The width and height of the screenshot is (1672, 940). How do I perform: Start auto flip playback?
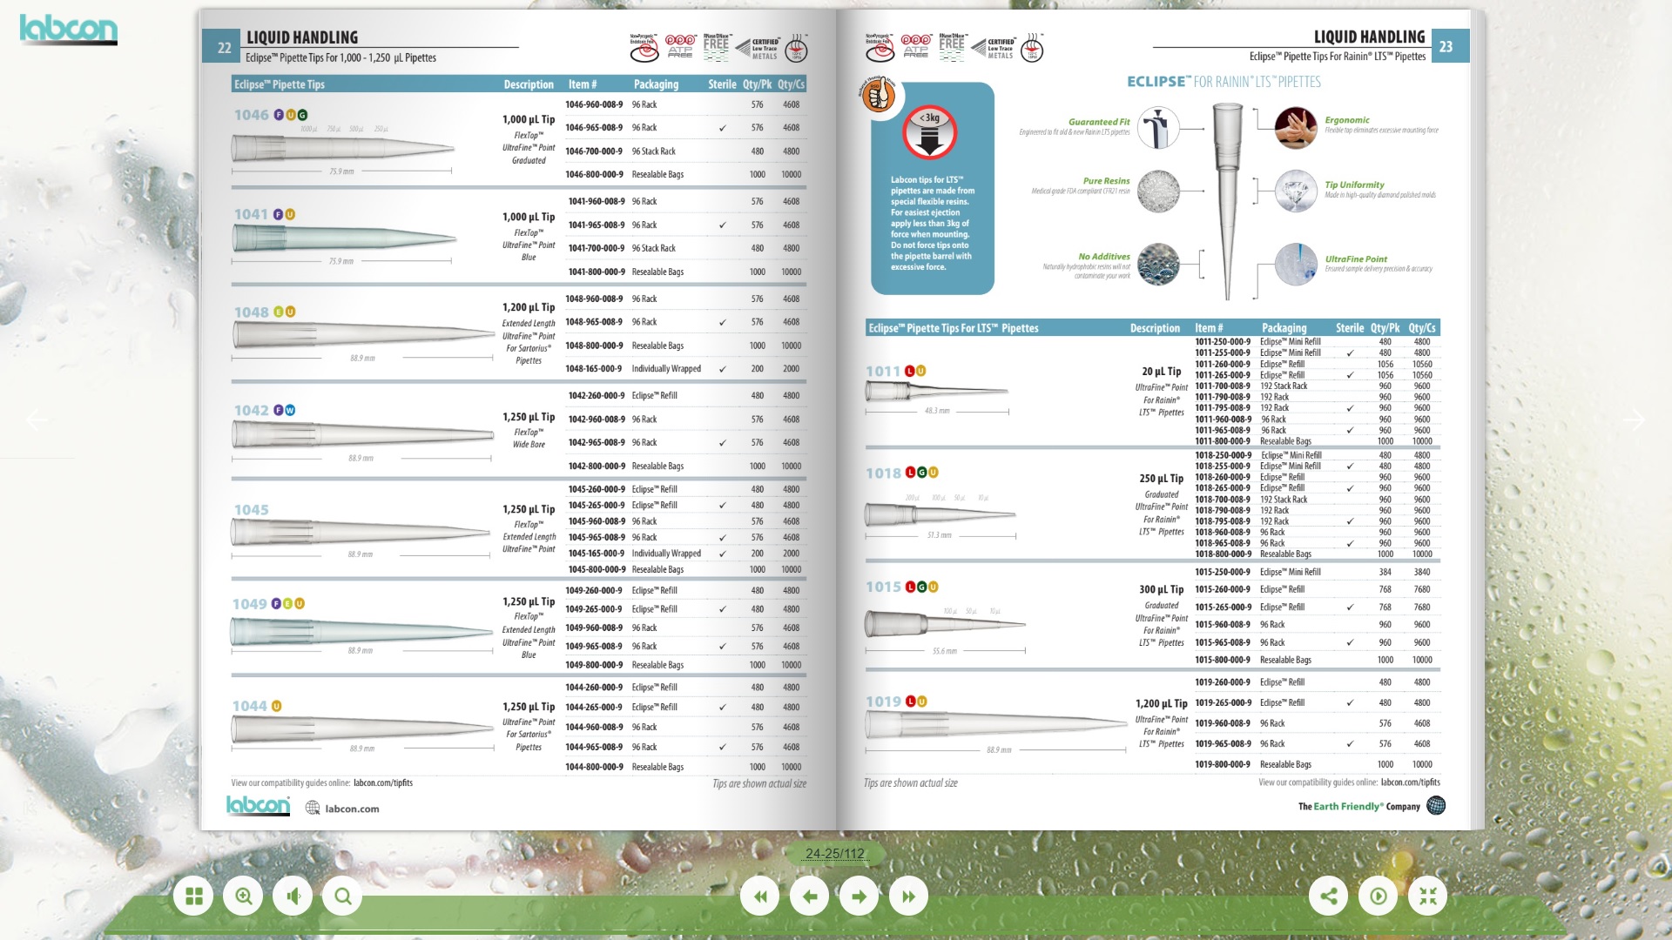[x=1378, y=896]
